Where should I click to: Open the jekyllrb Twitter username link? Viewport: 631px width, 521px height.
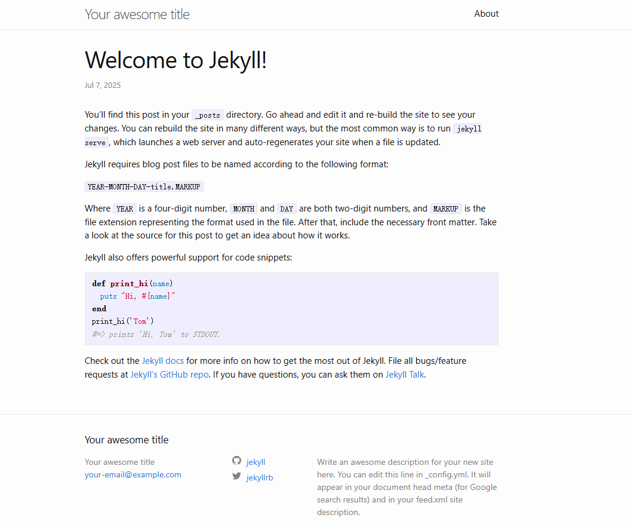tap(259, 477)
